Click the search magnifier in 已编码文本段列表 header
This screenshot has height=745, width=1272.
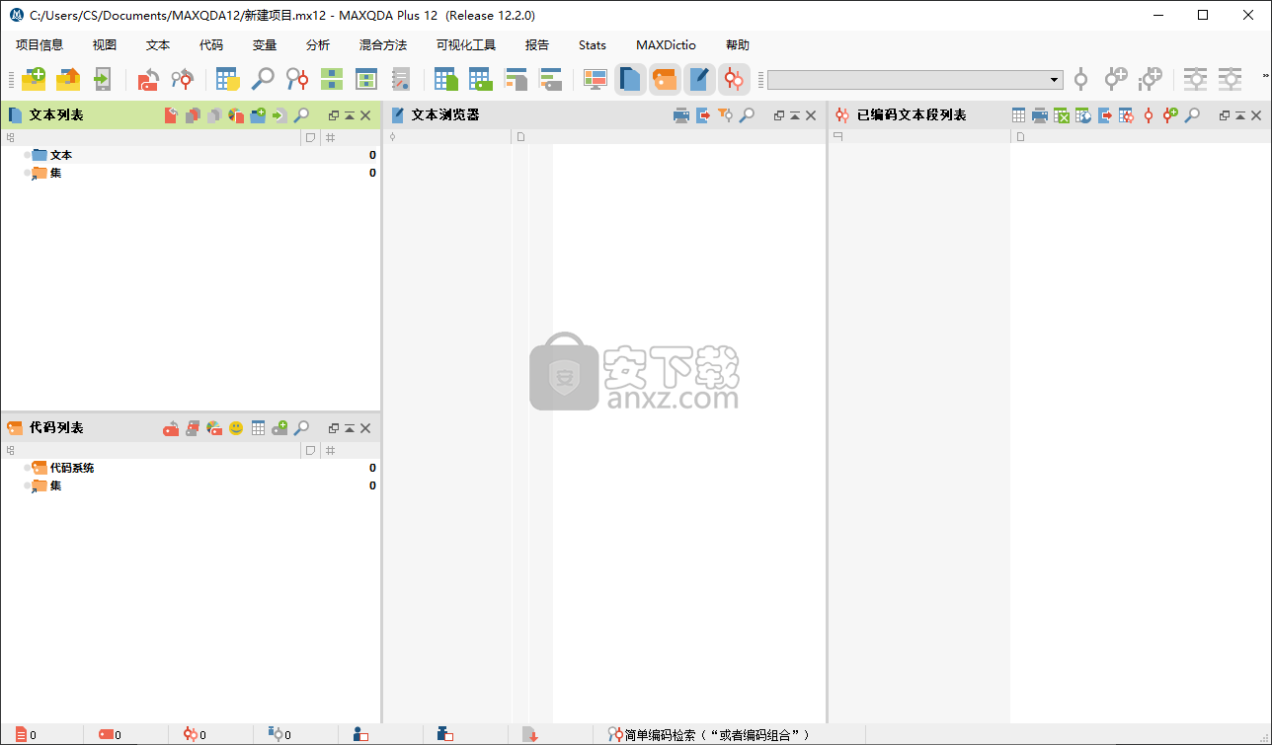click(x=1192, y=115)
